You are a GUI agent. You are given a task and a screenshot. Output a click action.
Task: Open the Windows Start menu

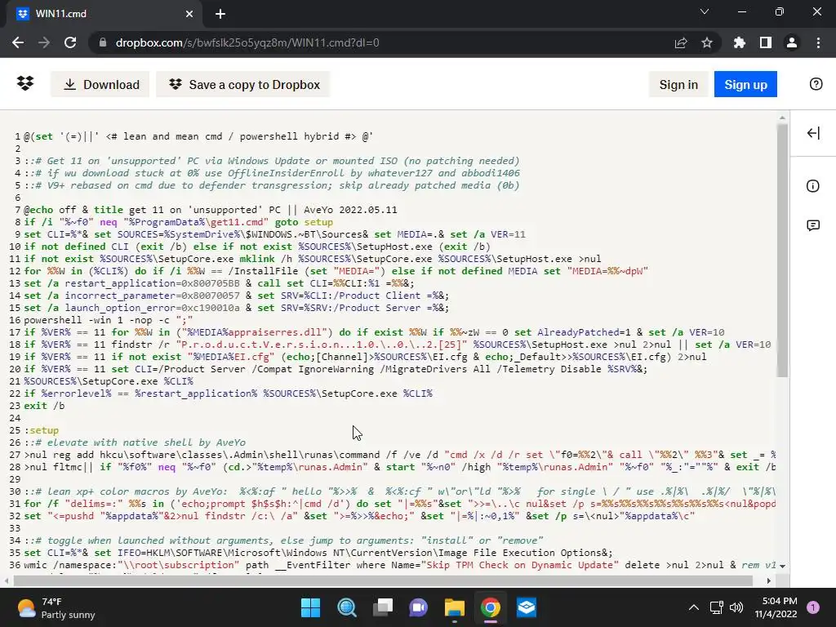[311, 607]
